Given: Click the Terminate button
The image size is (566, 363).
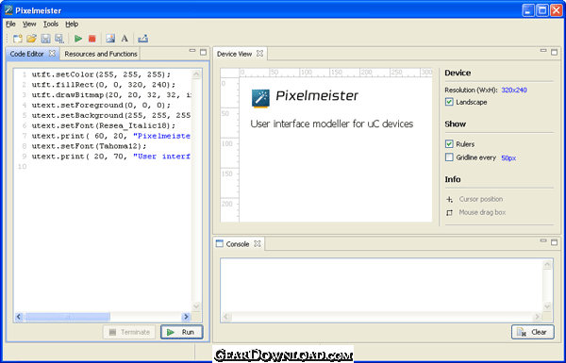Looking at the screenshot, I should [129, 332].
